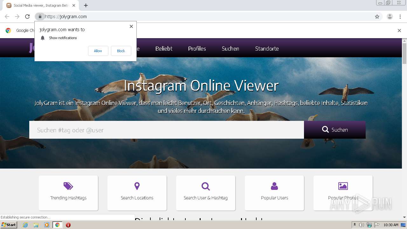Open the Profiles menu item

[x=197, y=49]
